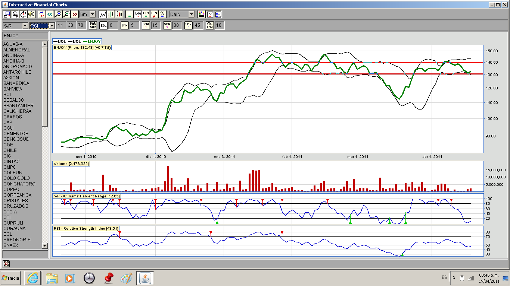Click the ENJOY legend entry
The height and width of the screenshot is (286, 510).
pos(92,41)
